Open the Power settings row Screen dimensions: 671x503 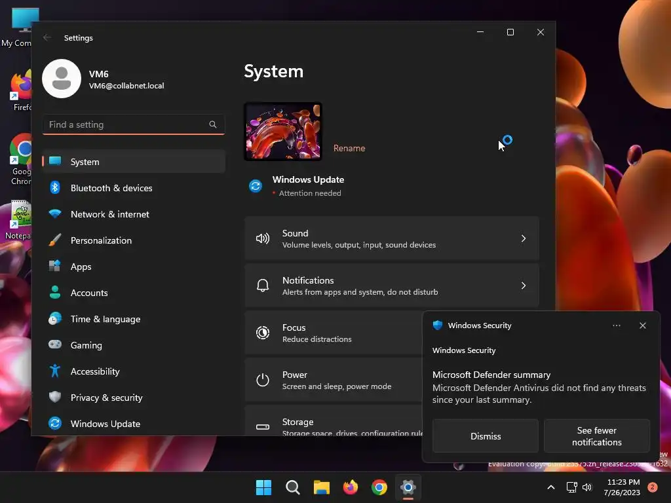click(334, 380)
